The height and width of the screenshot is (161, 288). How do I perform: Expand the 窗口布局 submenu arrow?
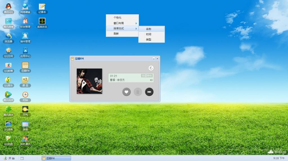click(136, 23)
